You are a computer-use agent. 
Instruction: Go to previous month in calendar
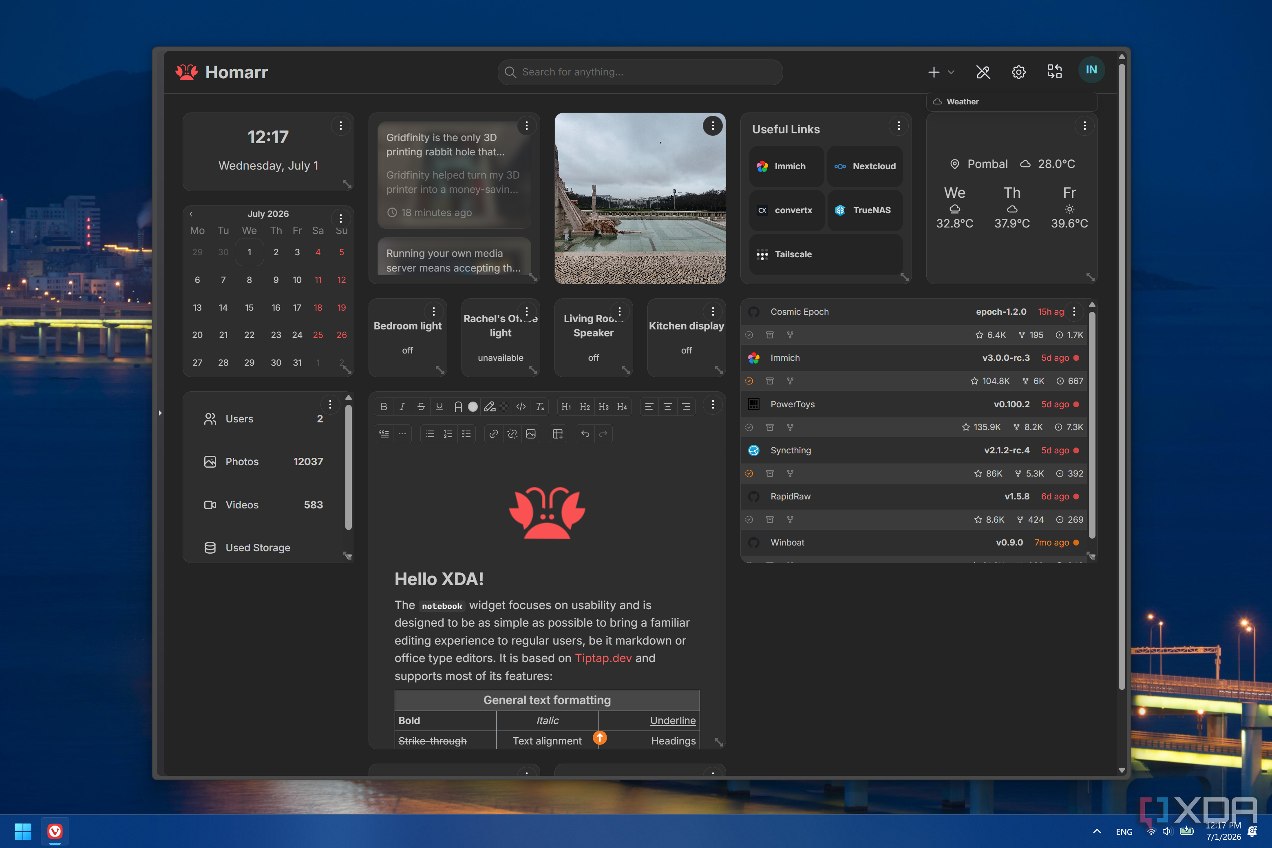coord(191,214)
